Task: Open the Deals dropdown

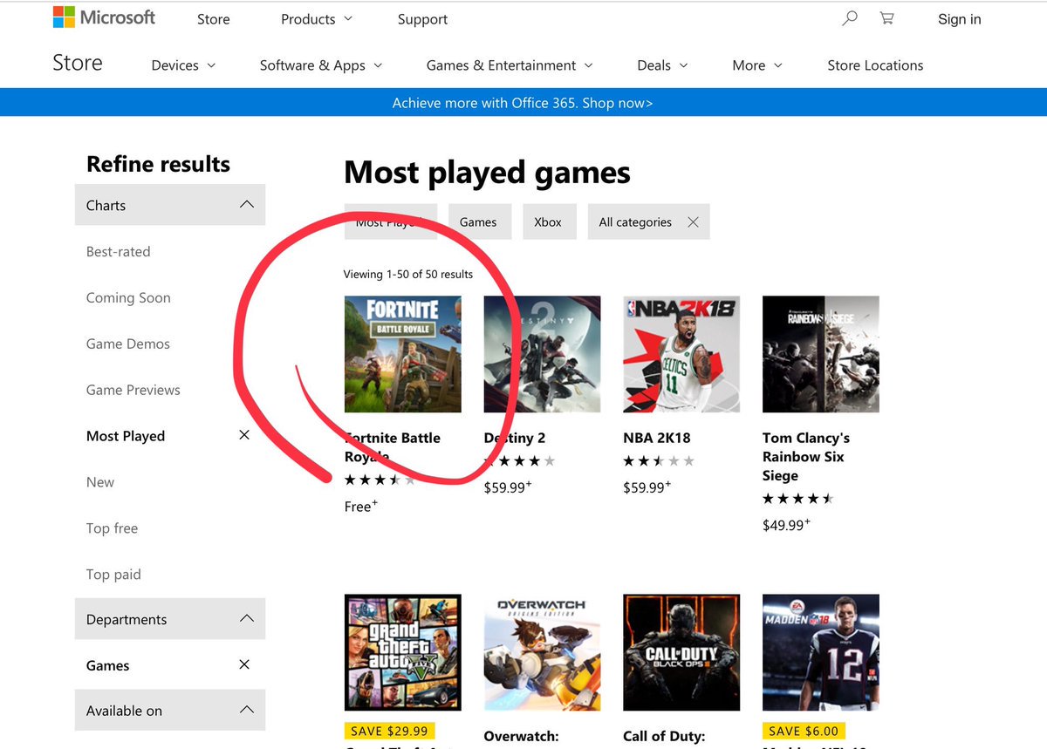Action: pyautogui.click(x=662, y=65)
